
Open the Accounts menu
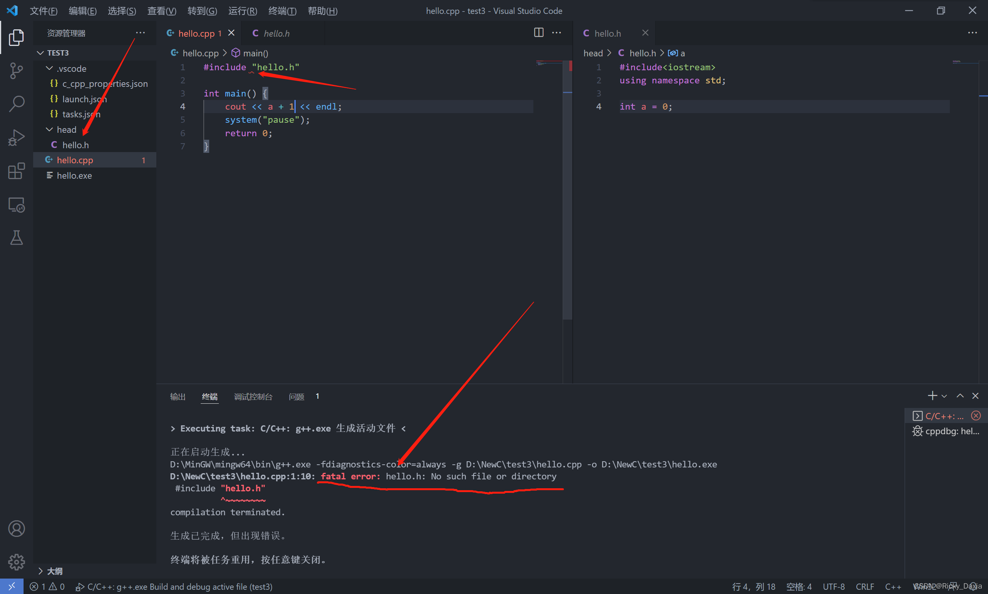coord(16,528)
